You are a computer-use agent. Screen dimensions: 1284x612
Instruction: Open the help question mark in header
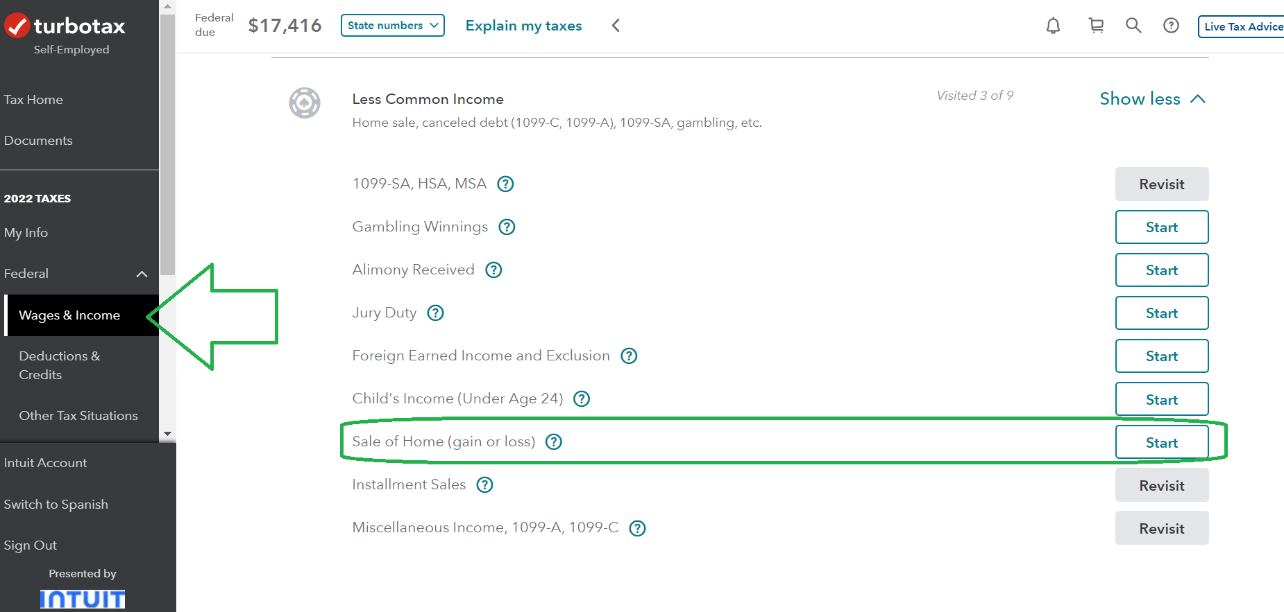click(1171, 26)
